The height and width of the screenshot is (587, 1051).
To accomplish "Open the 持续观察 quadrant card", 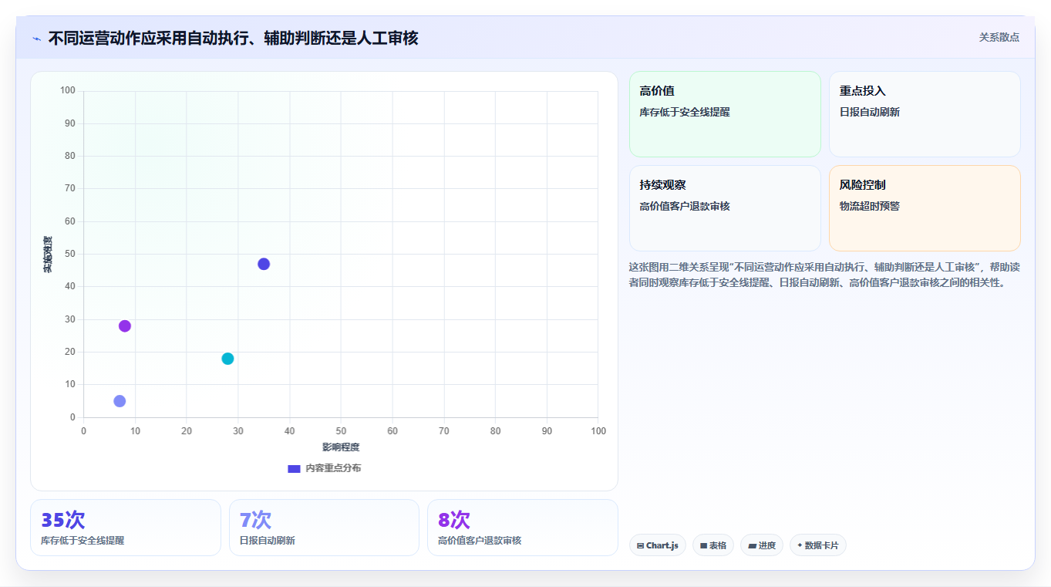I will point(725,208).
